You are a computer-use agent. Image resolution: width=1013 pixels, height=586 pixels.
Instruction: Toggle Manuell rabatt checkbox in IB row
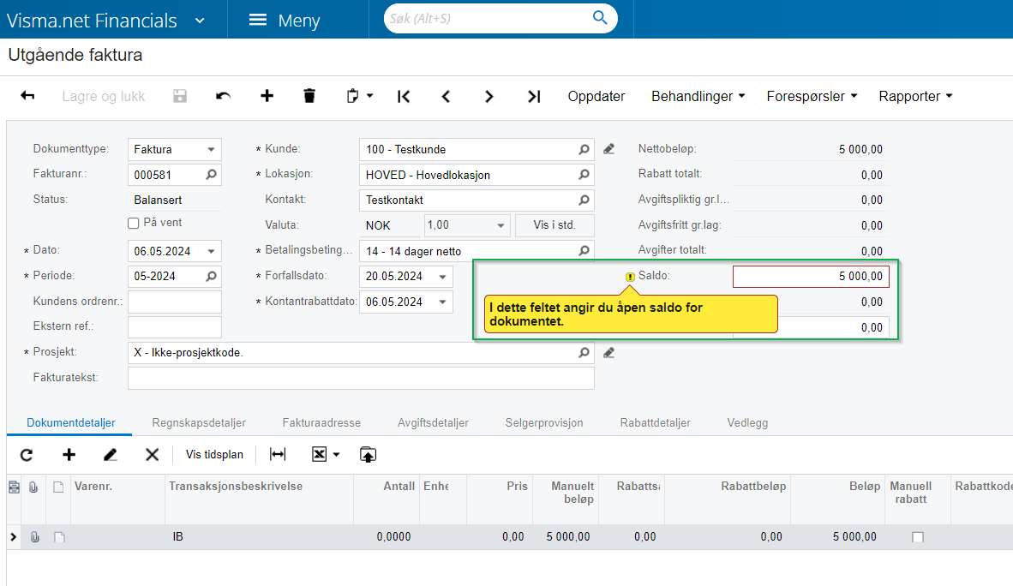(917, 537)
